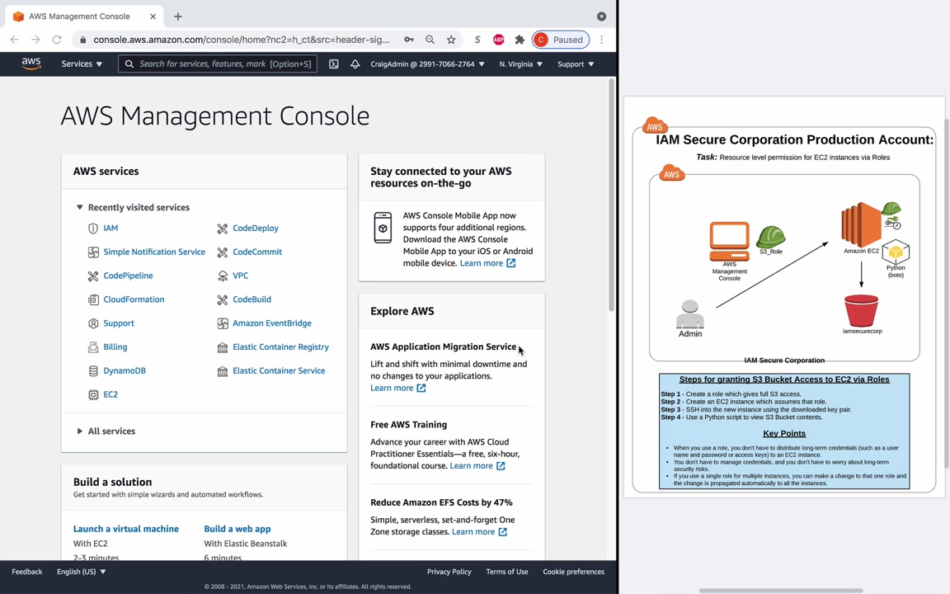The image size is (950, 594).
Task: Open the Privacy Policy footer link
Action: click(449, 572)
